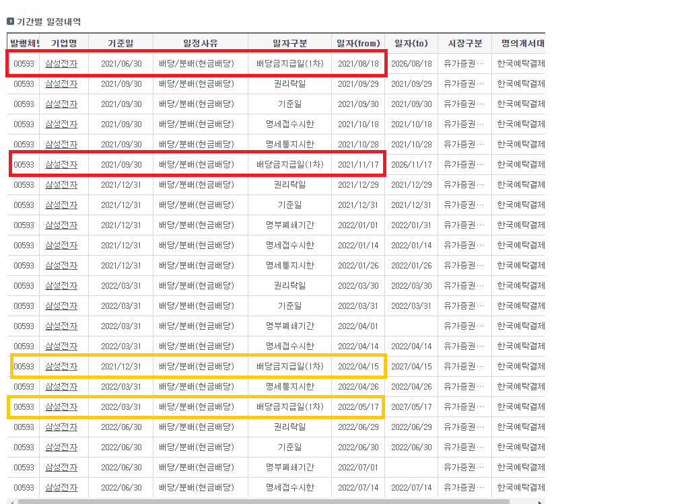This screenshot has height=504, width=694.
Task: Select 명부폐쇄기간 cell in the 2022/04/01 row
Action: (x=290, y=326)
